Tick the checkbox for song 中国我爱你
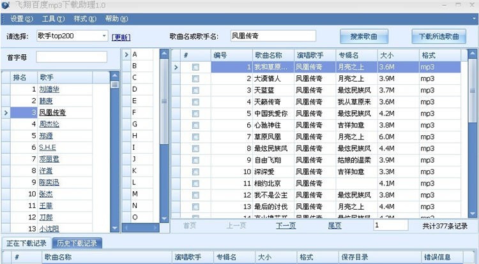 (195, 114)
